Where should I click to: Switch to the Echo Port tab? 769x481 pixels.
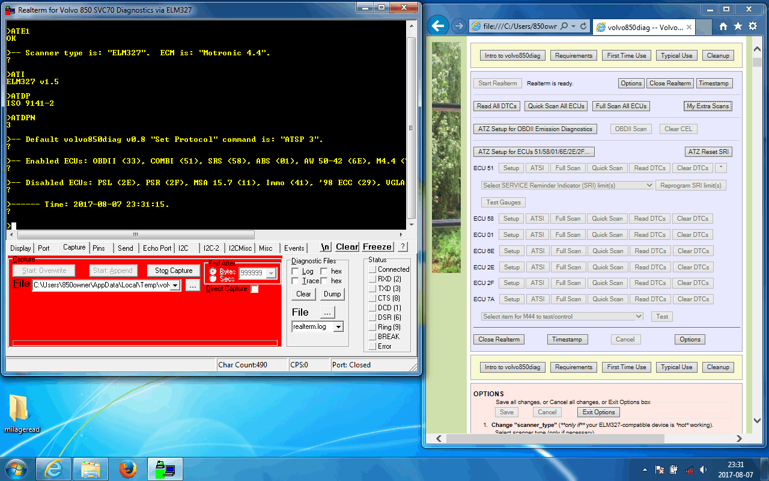pos(157,248)
